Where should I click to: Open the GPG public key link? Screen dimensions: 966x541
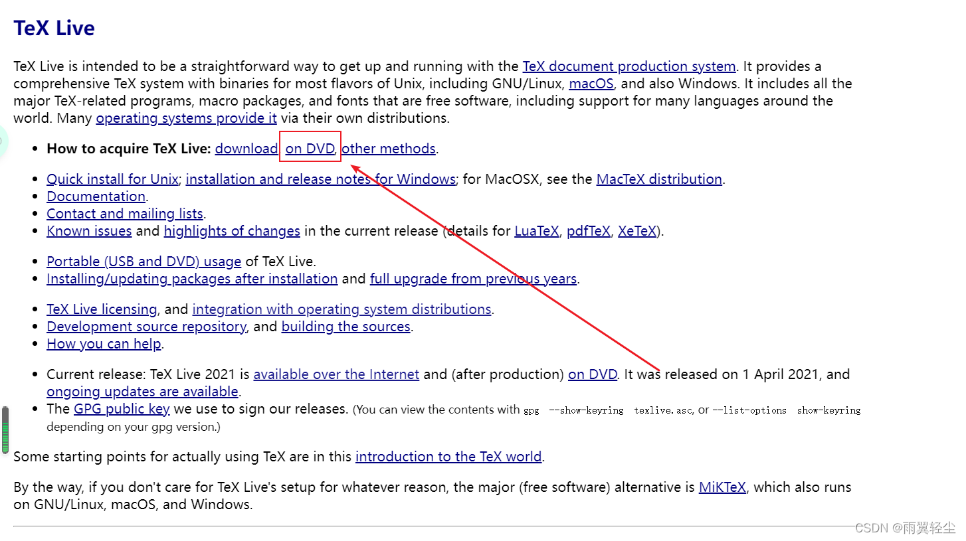tap(122, 409)
